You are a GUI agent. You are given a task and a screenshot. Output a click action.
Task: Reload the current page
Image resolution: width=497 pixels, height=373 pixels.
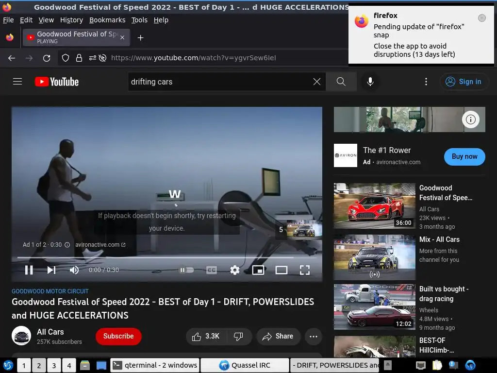tap(47, 58)
